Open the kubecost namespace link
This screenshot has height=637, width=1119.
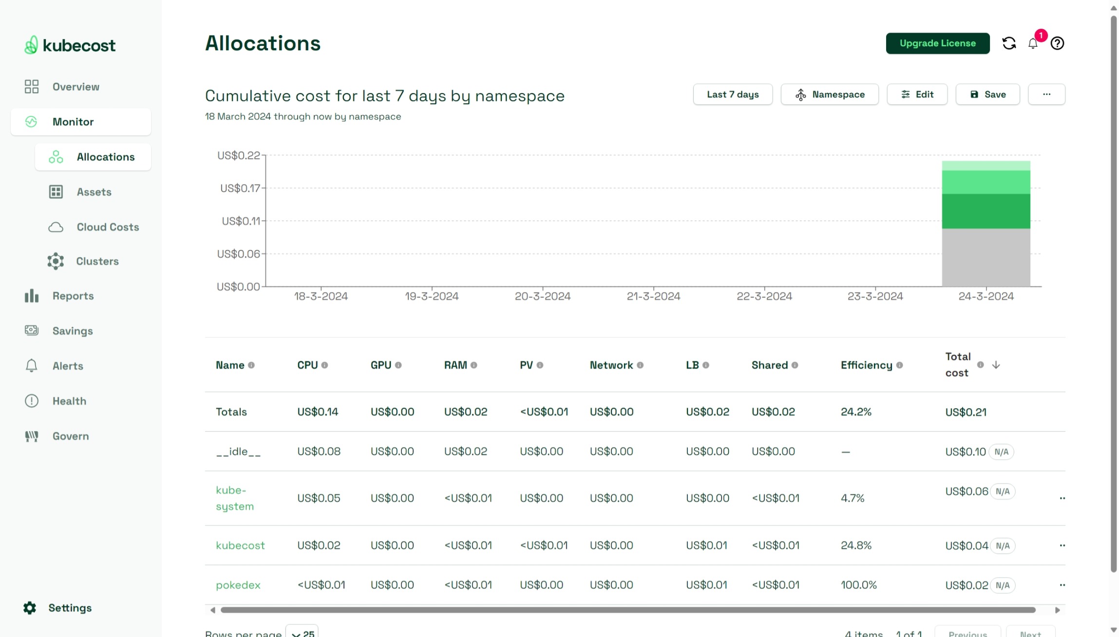click(240, 545)
